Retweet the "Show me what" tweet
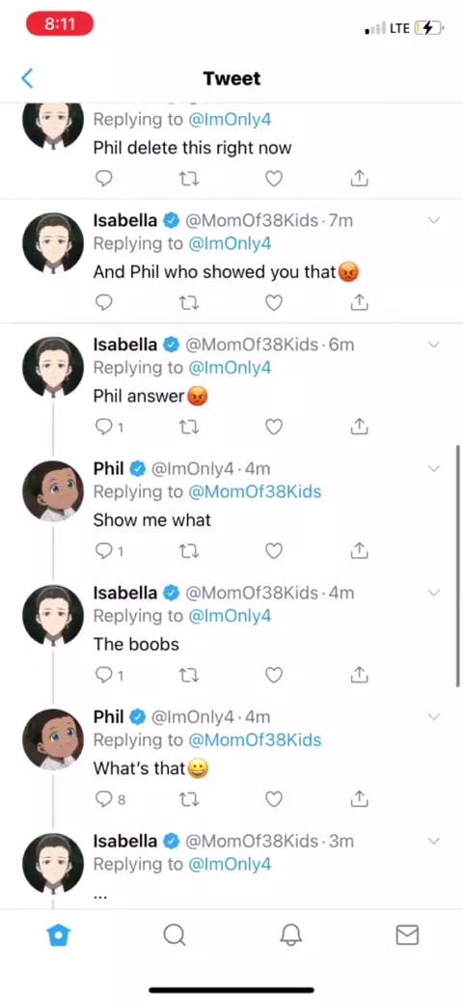 pyautogui.click(x=188, y=550)
